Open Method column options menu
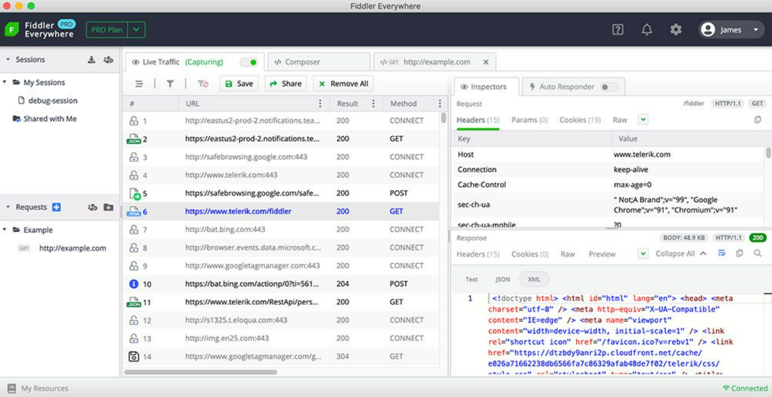Viewport: 772px width, 397px height. tap(440, 104)
